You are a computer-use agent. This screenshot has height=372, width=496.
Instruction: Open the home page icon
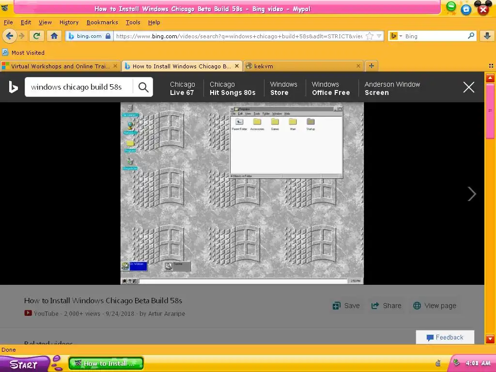(54, 36)
